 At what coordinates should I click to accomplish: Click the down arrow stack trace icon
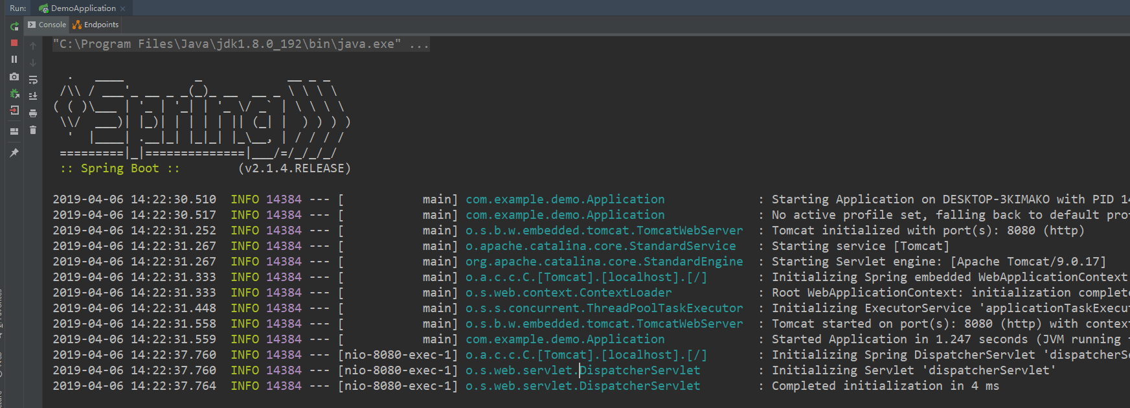point(33,63)
